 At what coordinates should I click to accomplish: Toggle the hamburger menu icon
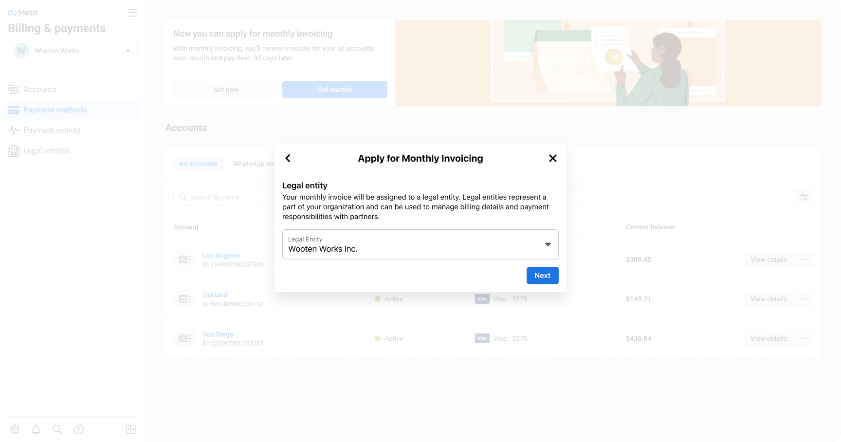133,13
